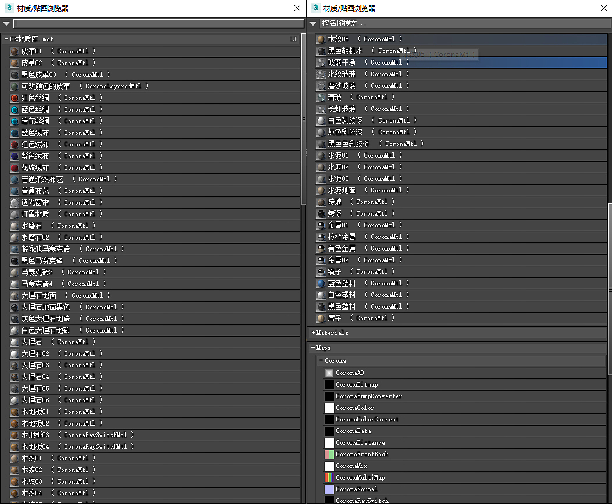Select the 黑色塑料 material row
612x504 pixels.
(x=461, y=306)
